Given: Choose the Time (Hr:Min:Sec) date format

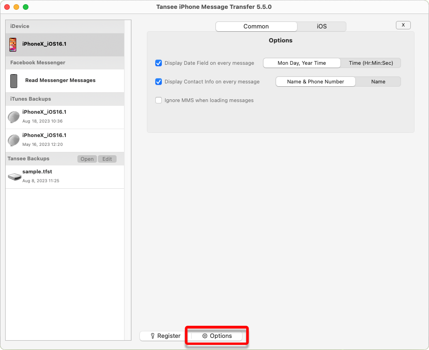Looking at the screenshot, I should [x=371, y=63].
